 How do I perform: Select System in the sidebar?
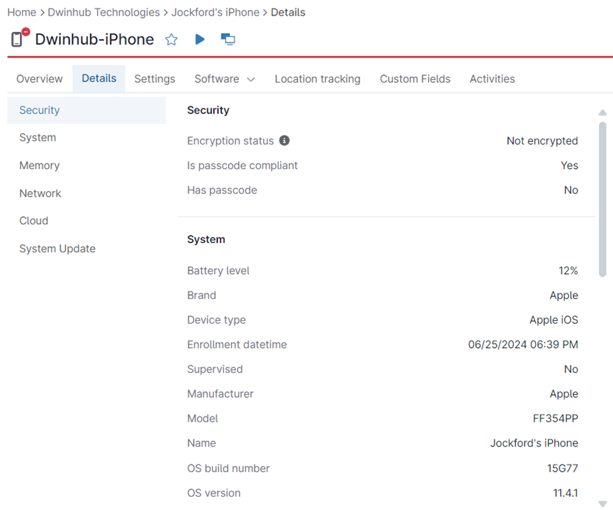[x=38, y=138]
